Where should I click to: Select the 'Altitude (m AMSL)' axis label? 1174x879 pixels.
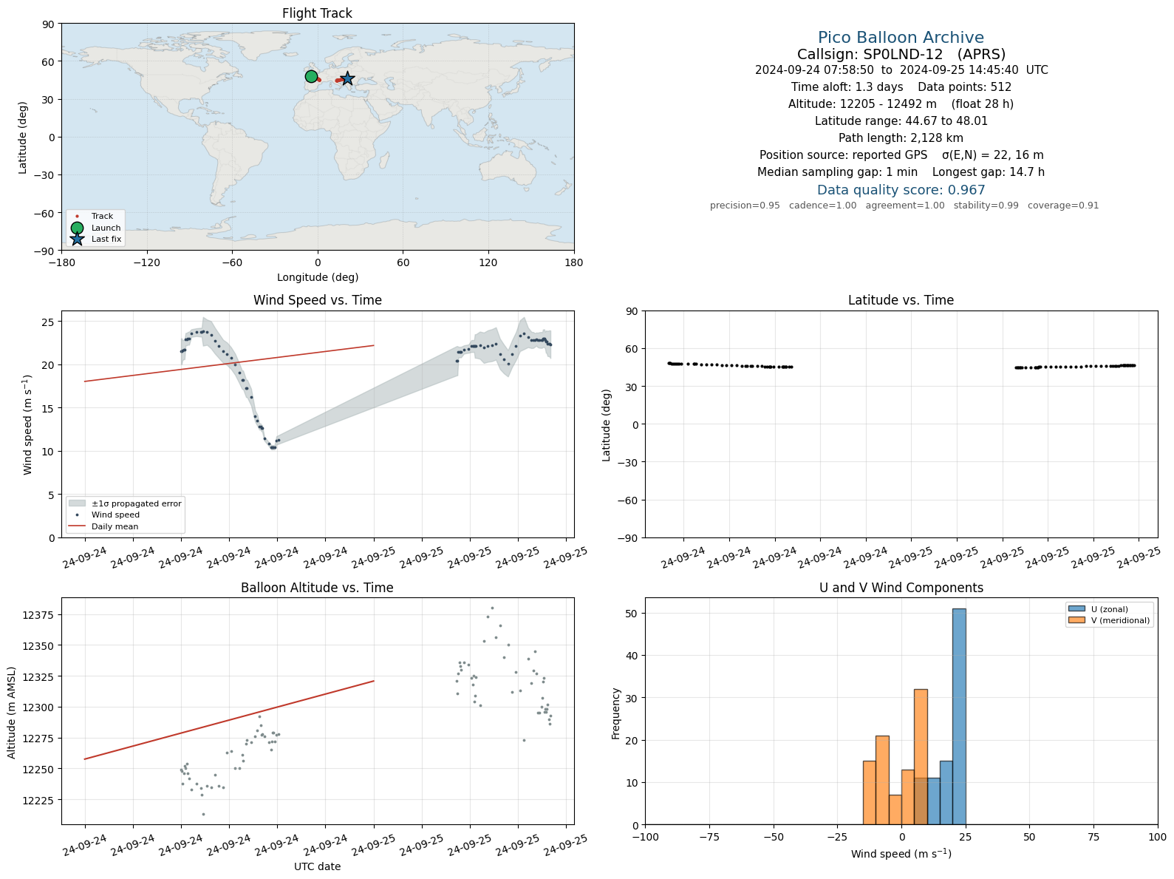(x=12, y=712)
